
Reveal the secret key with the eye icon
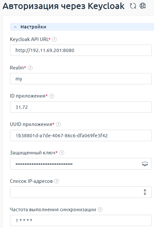pos(145,164)
